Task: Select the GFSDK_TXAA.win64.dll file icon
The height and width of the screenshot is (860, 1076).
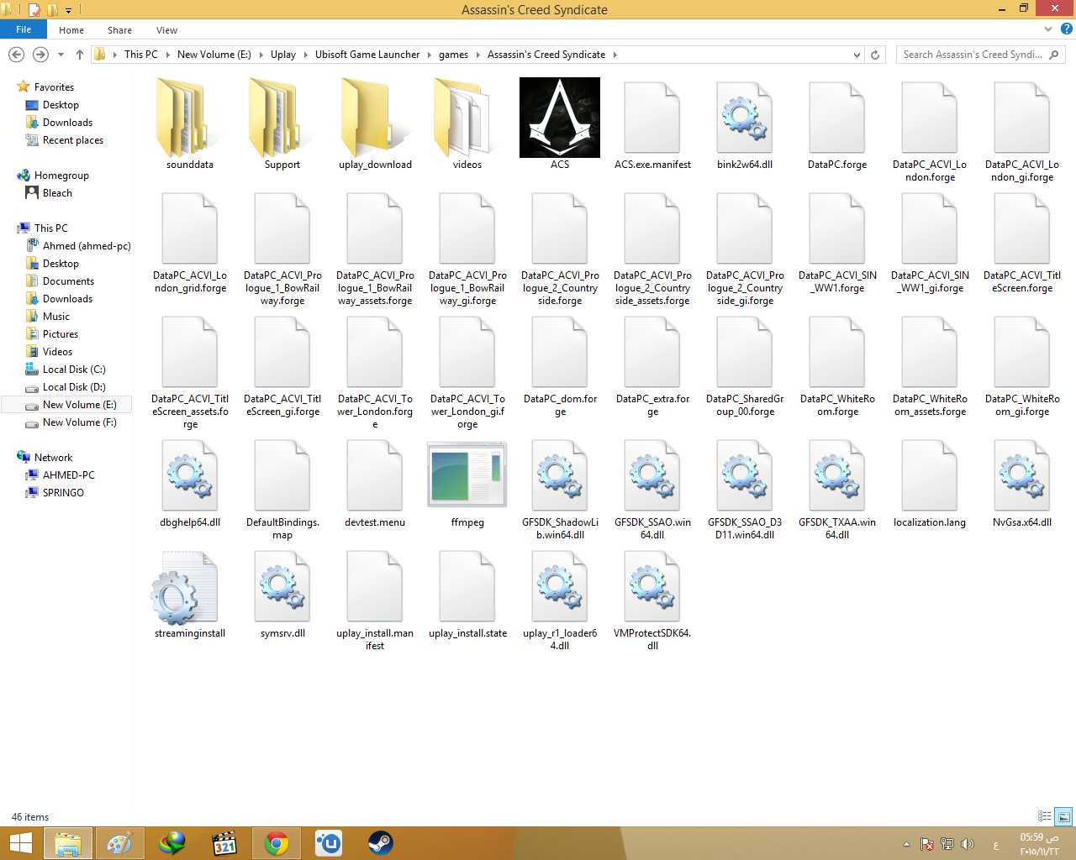Action: coord(837,475)
